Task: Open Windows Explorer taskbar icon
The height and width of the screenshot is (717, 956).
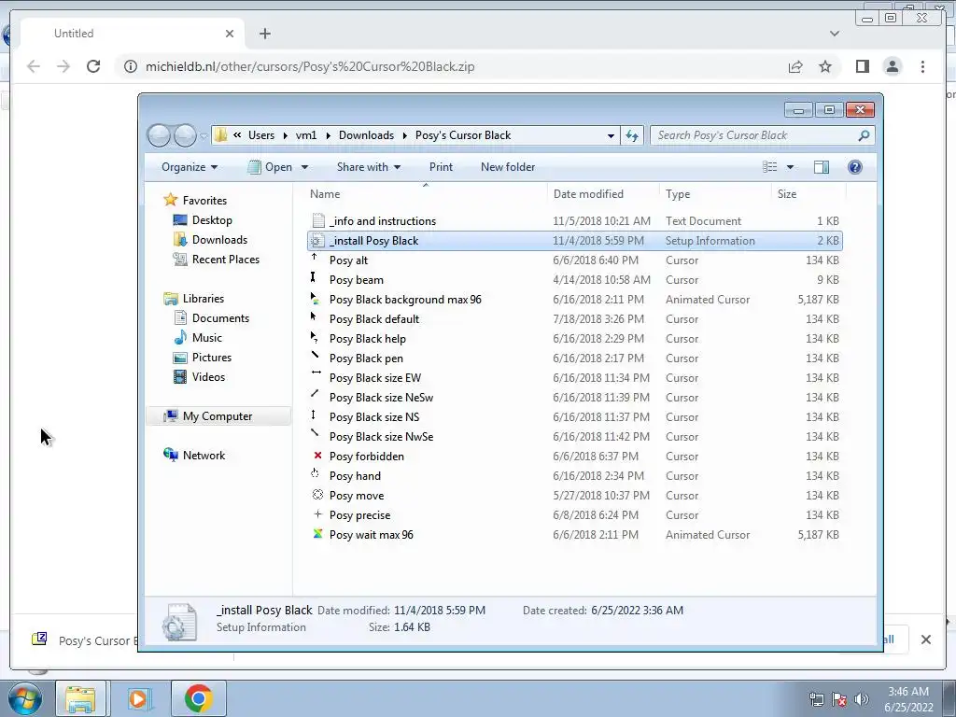Action: click(x=80, y=698)
